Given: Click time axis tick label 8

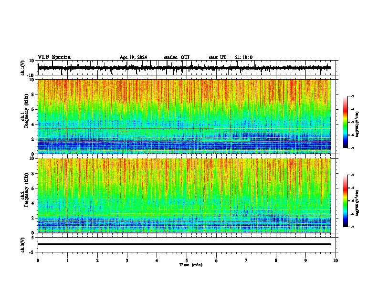Looking at the screenshot, I should pyautogui.click(x=276, y=261).
